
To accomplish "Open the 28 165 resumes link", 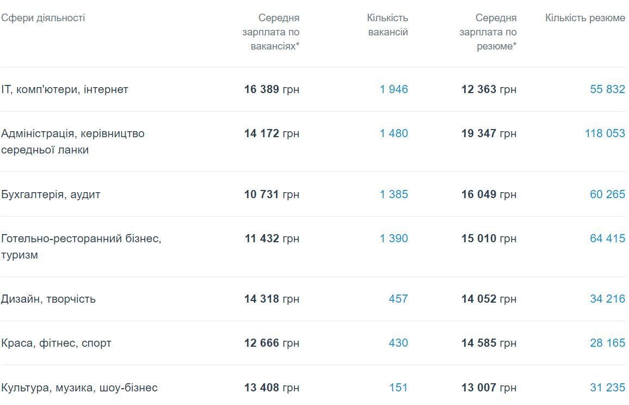I will pos(607,343).
